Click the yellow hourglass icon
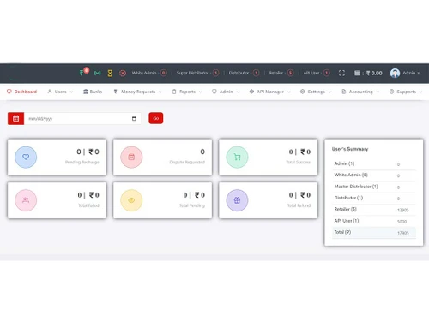 tap(110, 74)
